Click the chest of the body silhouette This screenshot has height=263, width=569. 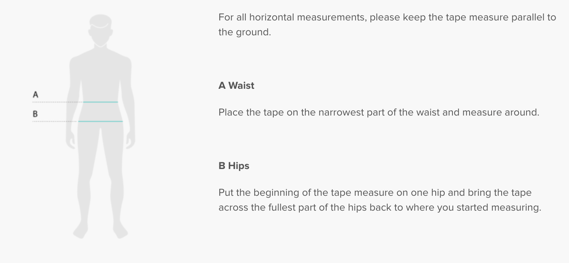point(100,71)
